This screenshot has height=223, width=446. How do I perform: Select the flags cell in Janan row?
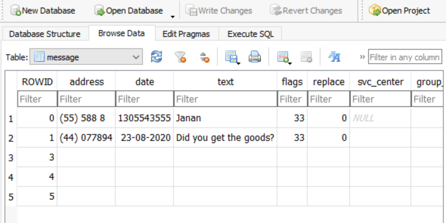click(292, 118)
